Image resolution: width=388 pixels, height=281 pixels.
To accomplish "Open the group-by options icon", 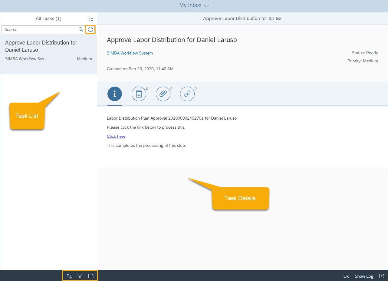I will [90, 276].
